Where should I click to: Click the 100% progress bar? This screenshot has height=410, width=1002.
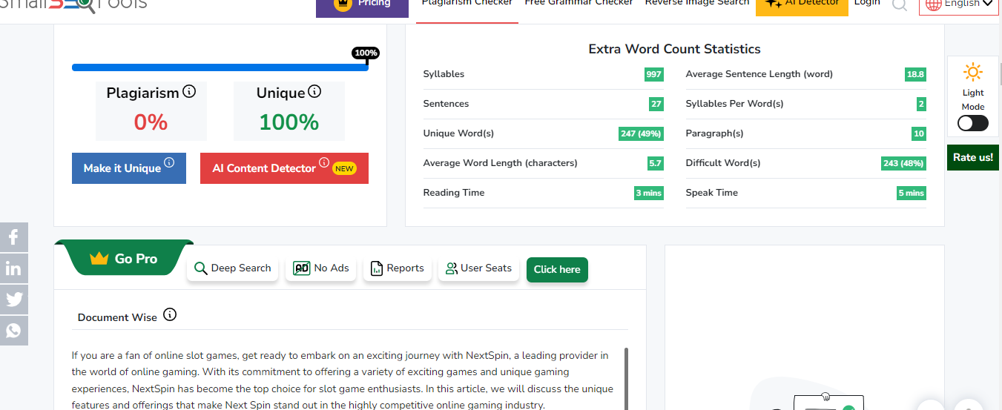coord(220,67)
